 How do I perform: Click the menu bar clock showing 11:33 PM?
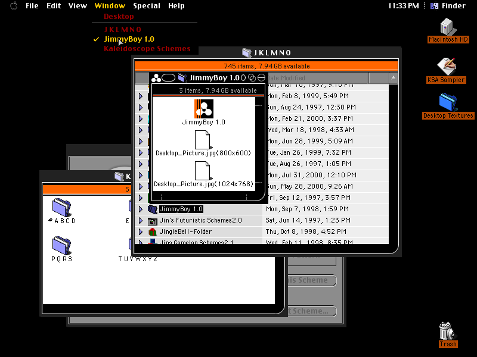point(404,6)
